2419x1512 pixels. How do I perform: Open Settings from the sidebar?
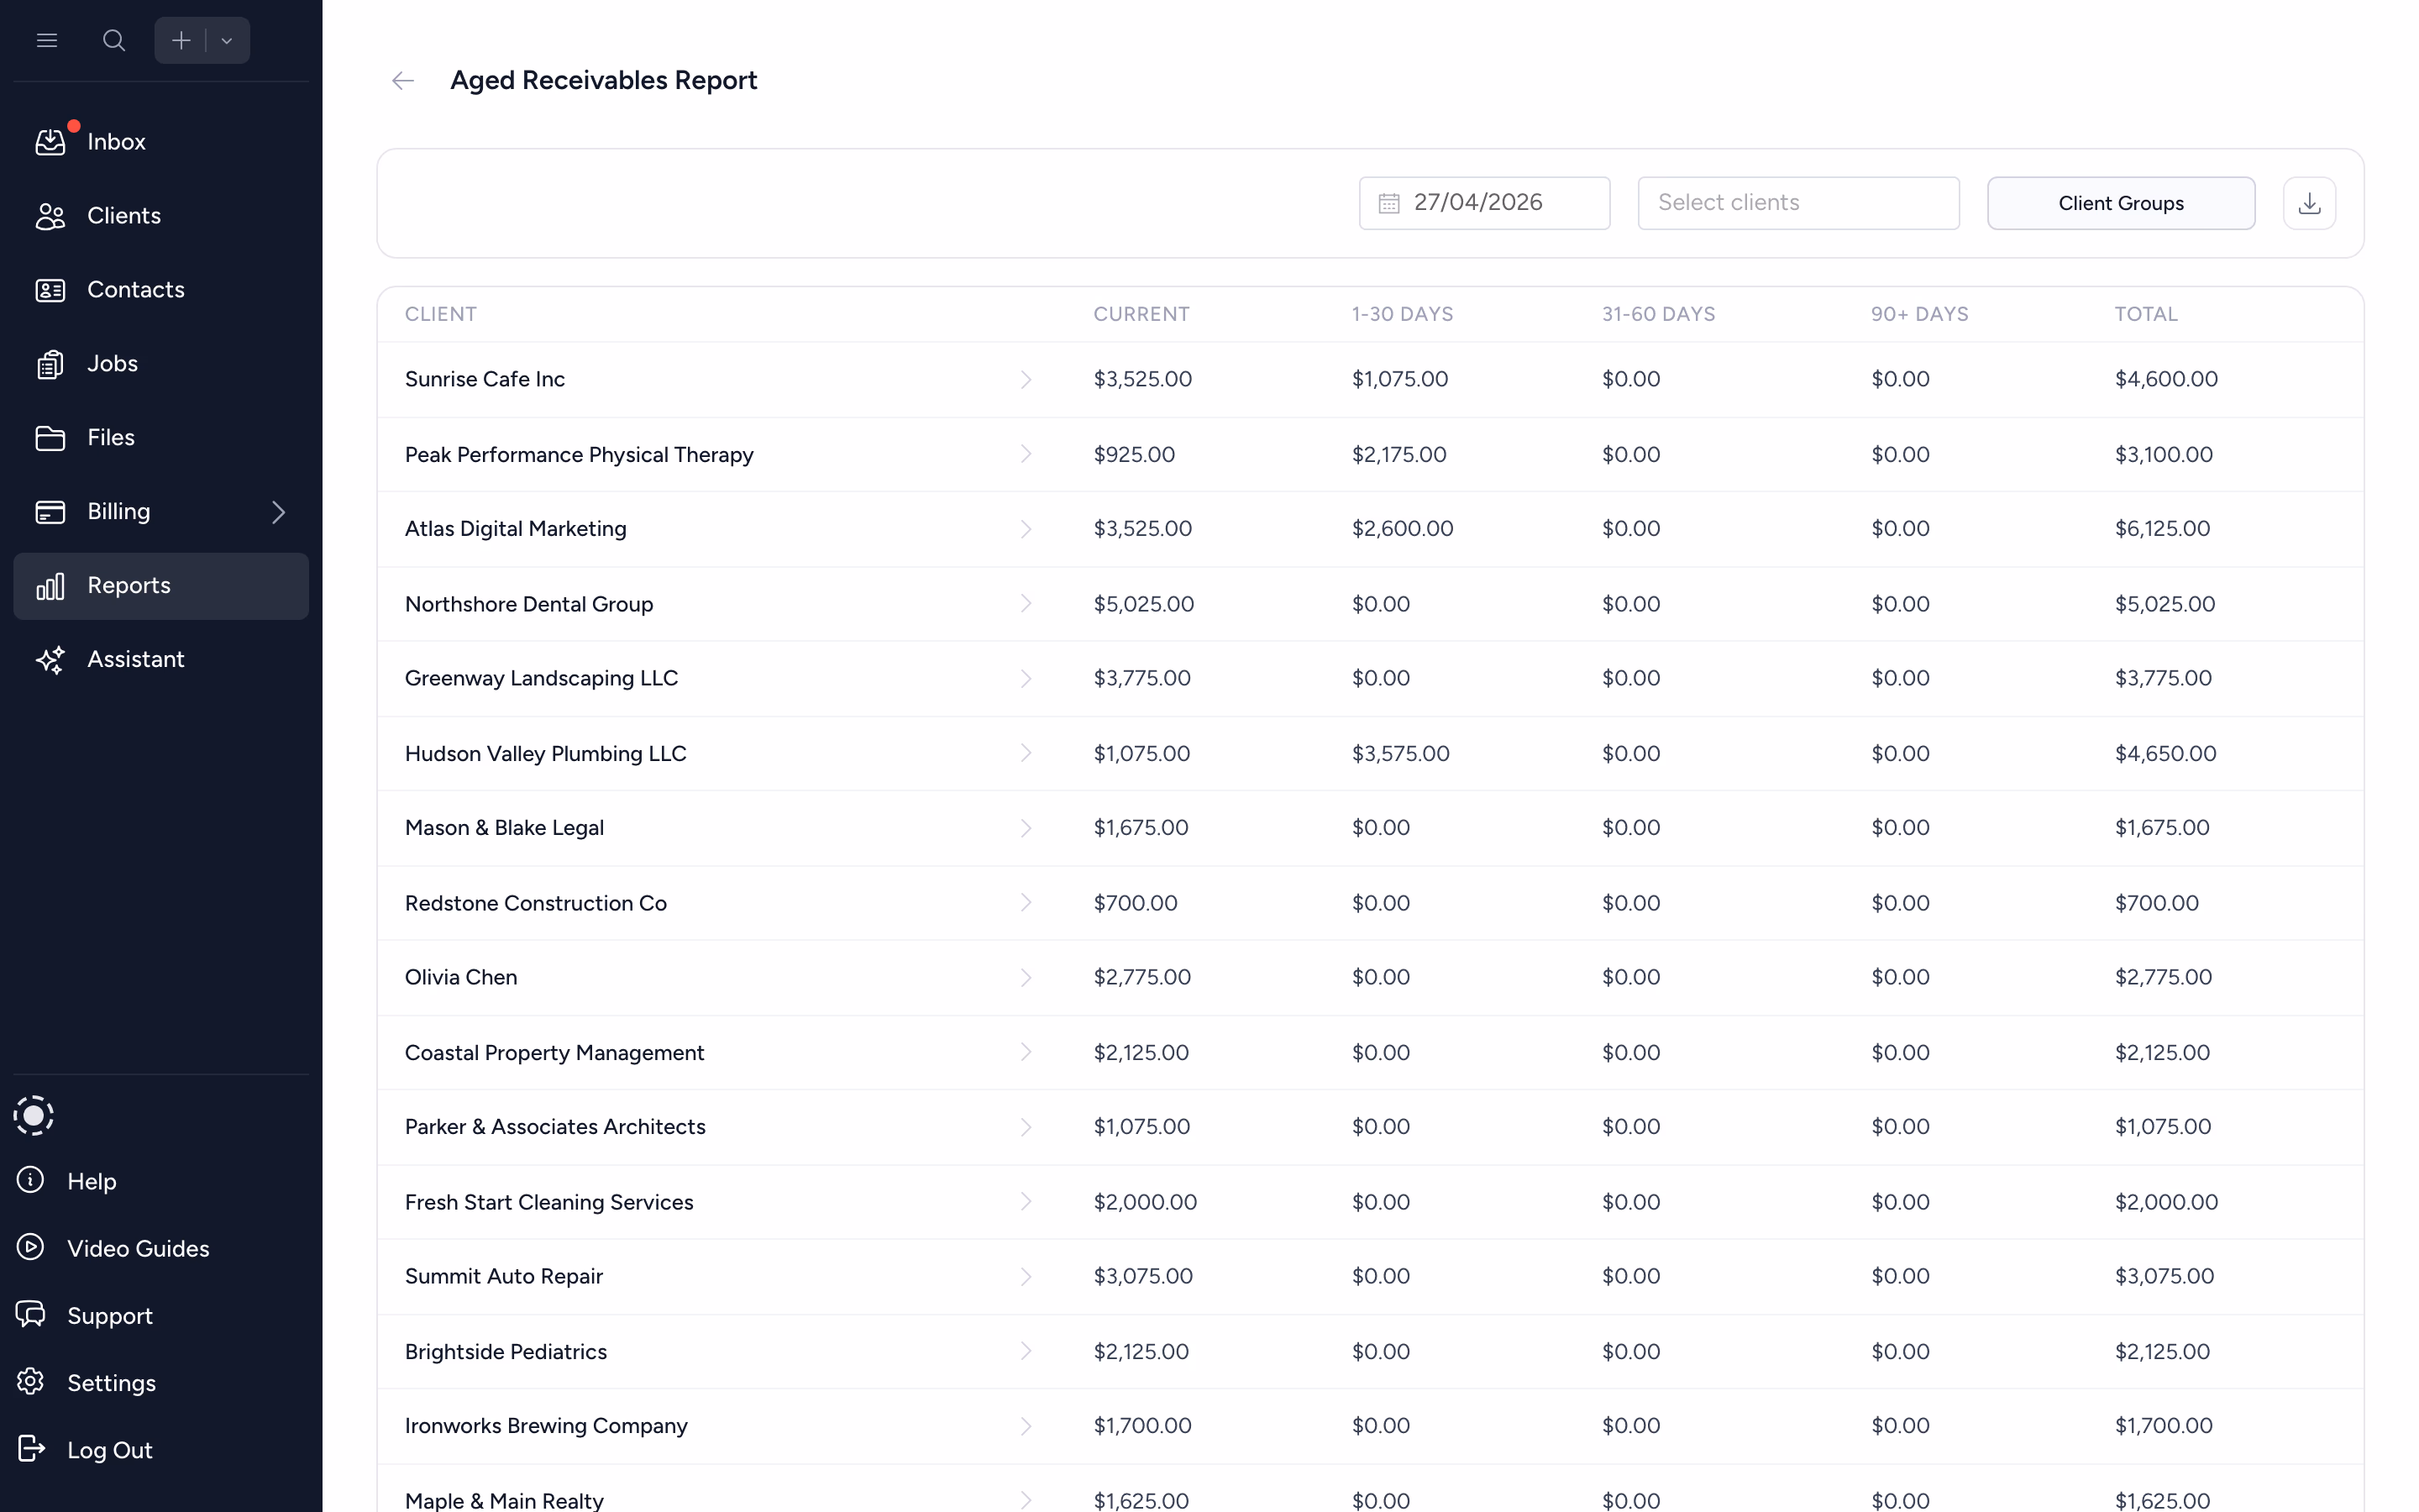coord(113,1383)
